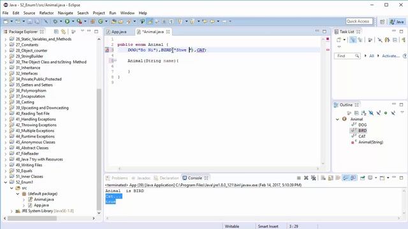Toggle Link with Editor in Package Explorer
Viewport: 408px width, 229px height.
point(63,32)
